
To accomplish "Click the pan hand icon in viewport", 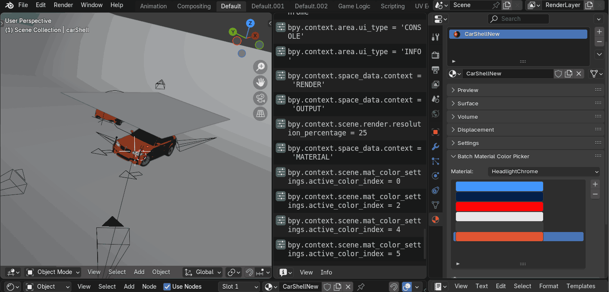I will [260, 82].
